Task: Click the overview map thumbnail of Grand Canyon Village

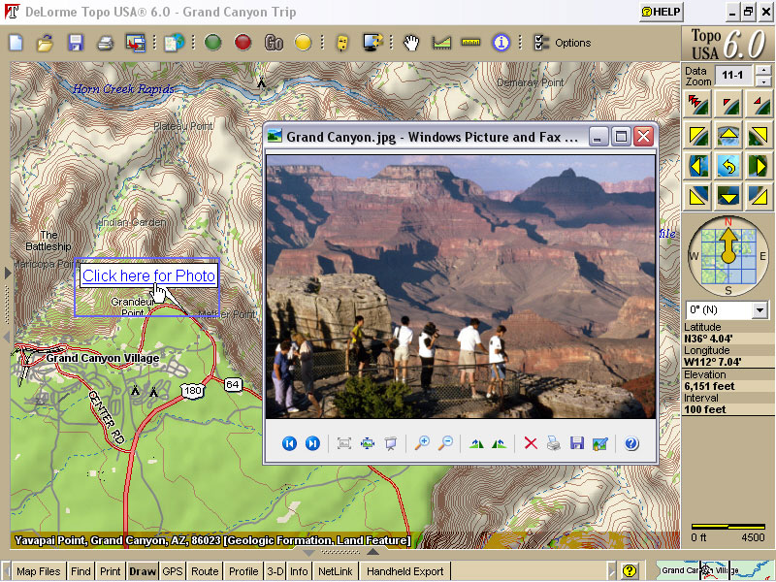Action: tap(714, 570)
